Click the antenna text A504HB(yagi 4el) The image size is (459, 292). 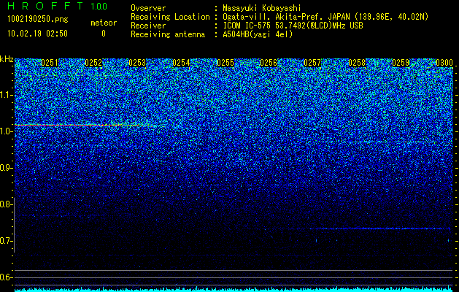[x=258, y=34]
